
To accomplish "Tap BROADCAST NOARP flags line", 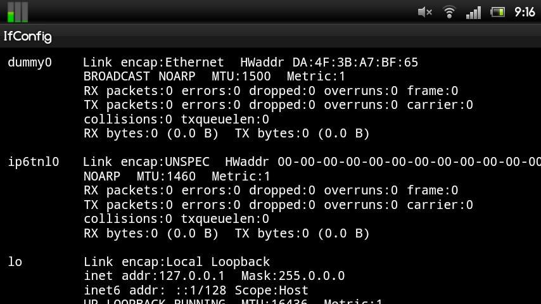I will (x=139, y=76).
